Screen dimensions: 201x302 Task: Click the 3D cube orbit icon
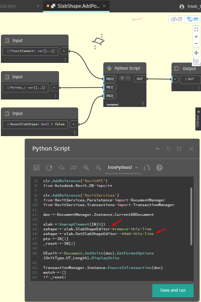coord(196,61)
